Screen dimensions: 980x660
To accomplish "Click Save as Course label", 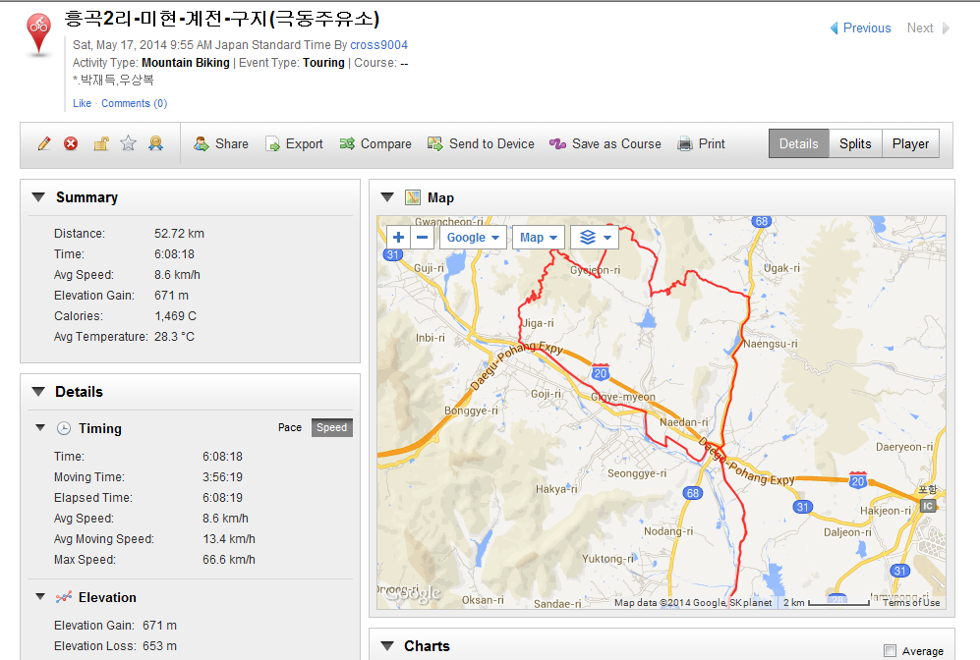I will point(617,143).
